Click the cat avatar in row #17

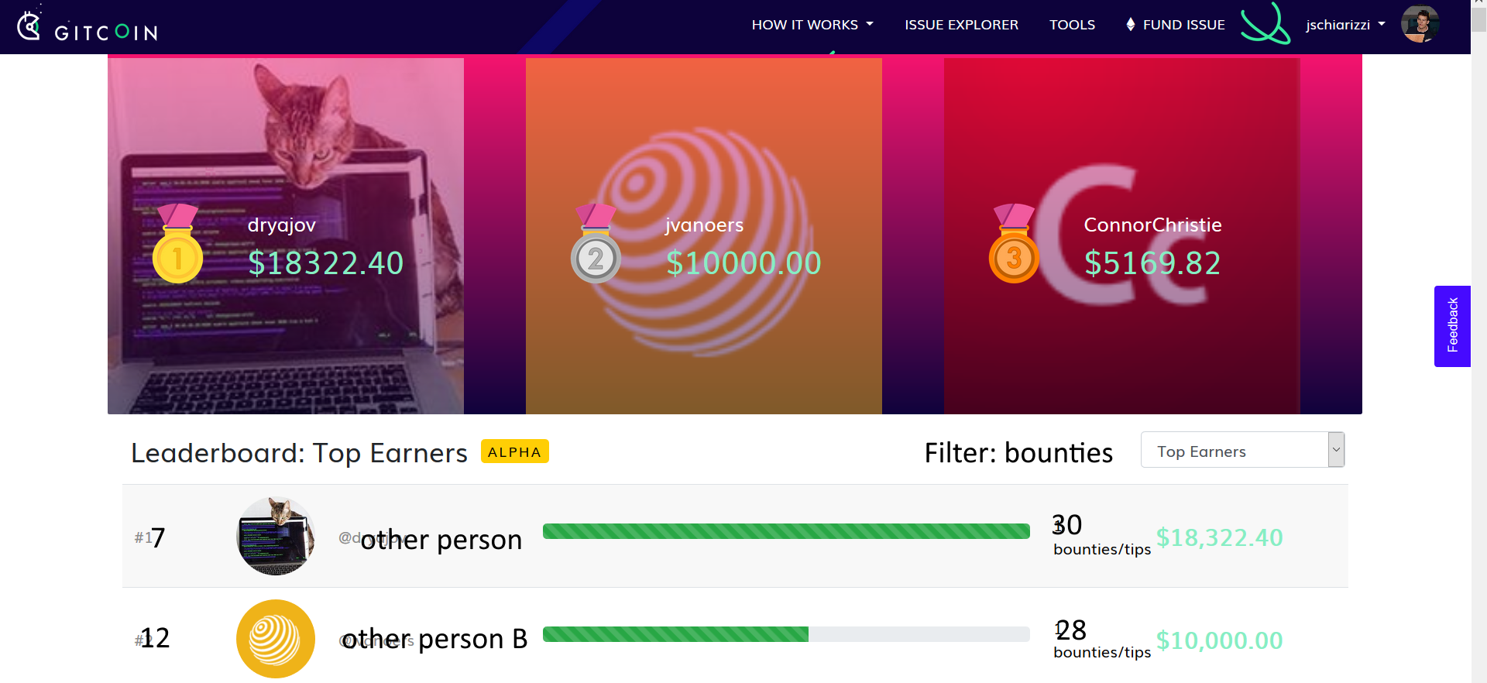(275, 535)
